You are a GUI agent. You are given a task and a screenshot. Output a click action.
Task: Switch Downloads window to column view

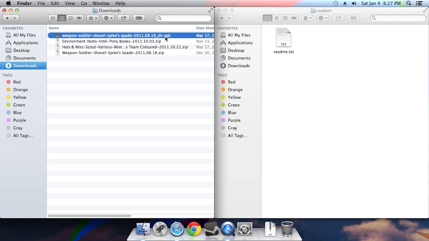point(70,18)
